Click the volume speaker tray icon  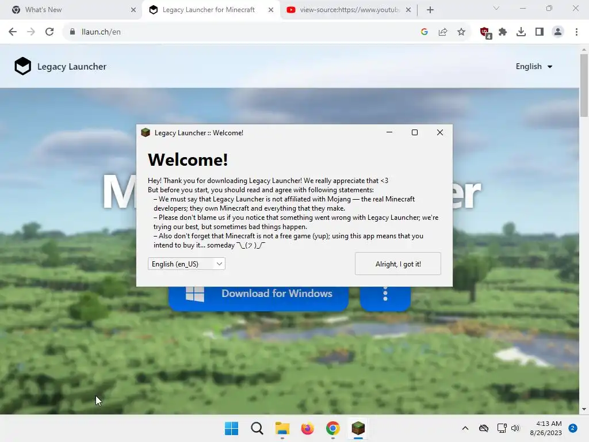(x=515, y=428)
